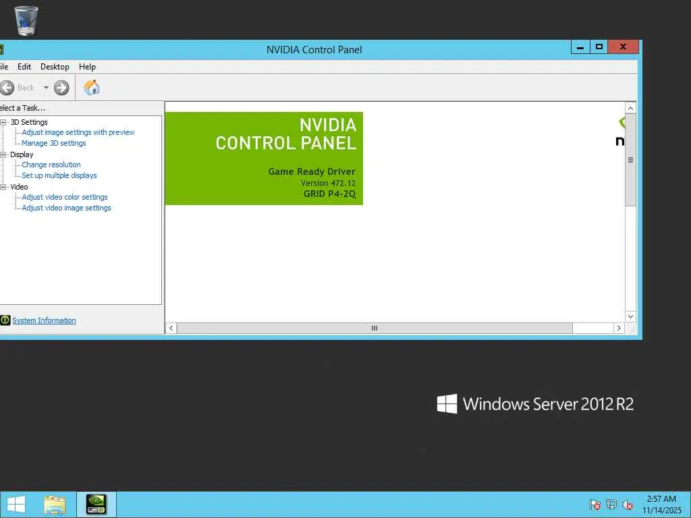Collapse the 3D Settings tree node
The image size is (691, 518).
[3, 122]
